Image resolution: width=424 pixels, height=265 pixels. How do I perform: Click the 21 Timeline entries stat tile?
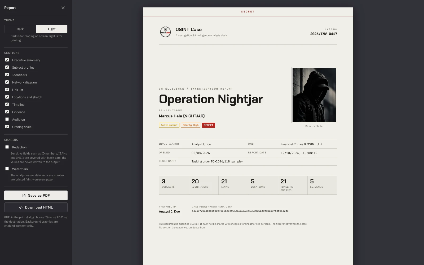click(x=293, y=185)
